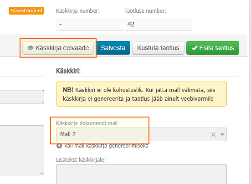The image size is (251, 184).
Task: Submit with the green Esita taotlus button
Action: [213, 48]
